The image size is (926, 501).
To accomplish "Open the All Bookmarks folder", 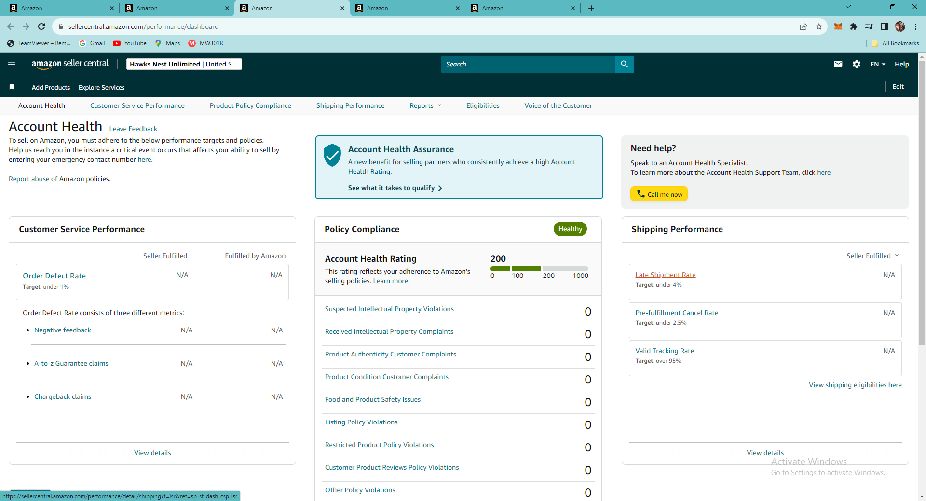I will 895,43.
